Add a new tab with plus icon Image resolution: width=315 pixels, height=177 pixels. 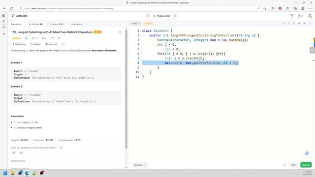coord(3,34)
